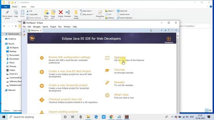This screenshot has width=214, height=120.
Task: Open the Eclipse File menu
Action: (24, 27)
